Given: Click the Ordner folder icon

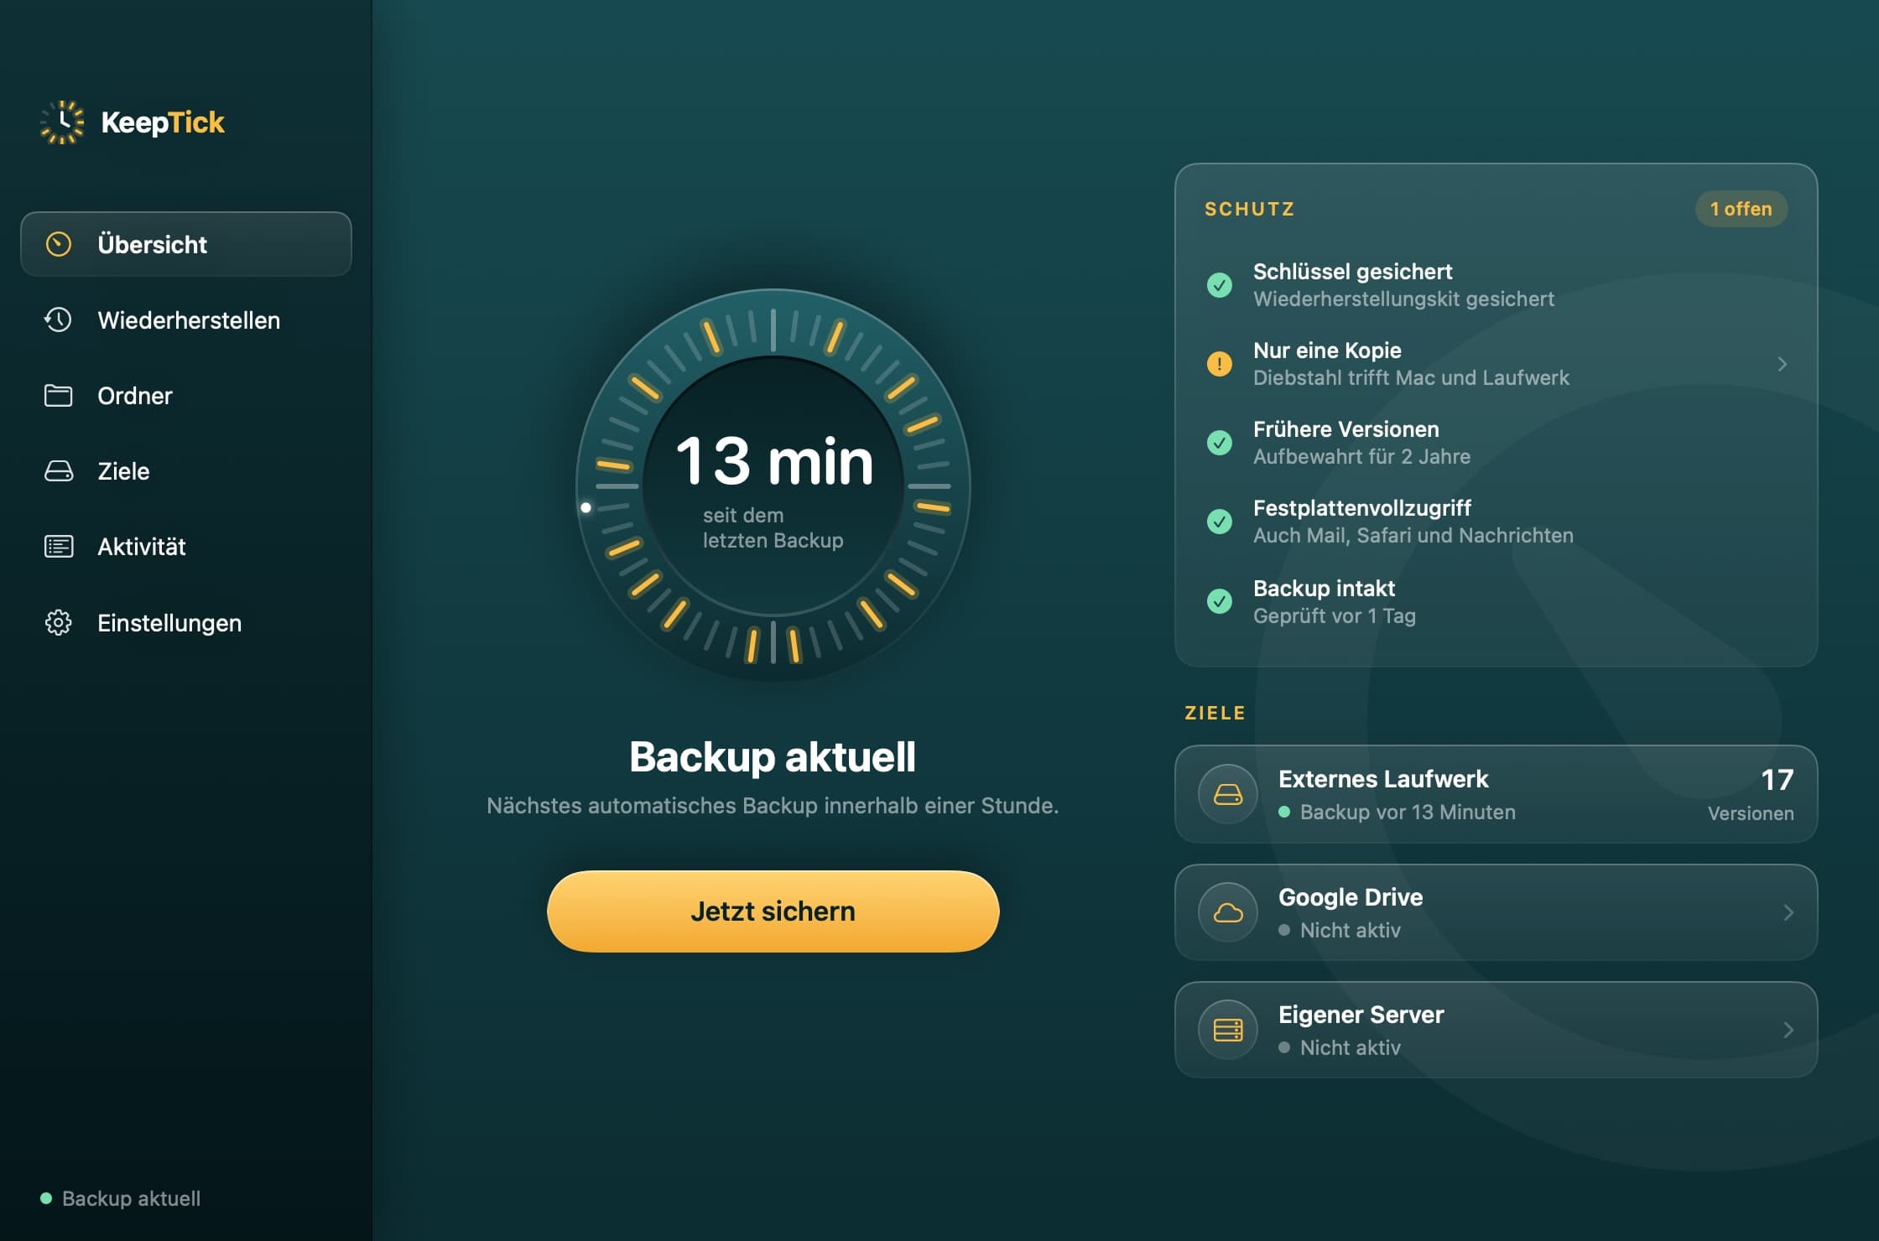Looking at the screenshot, I should [58, 395].
